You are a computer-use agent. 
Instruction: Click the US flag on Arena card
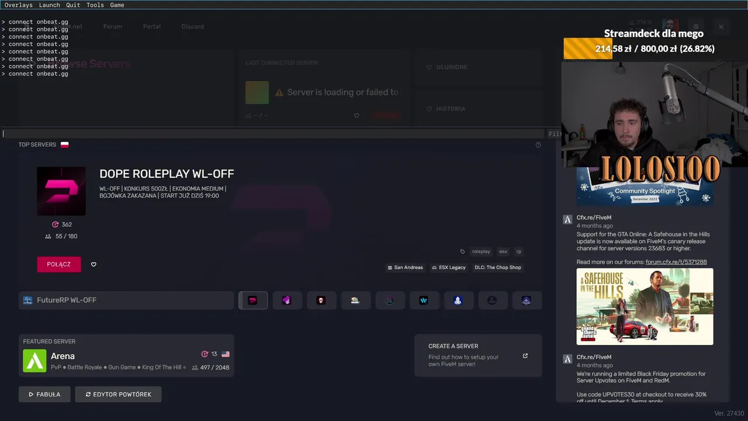pyautogui.click(x=226, y=354)
